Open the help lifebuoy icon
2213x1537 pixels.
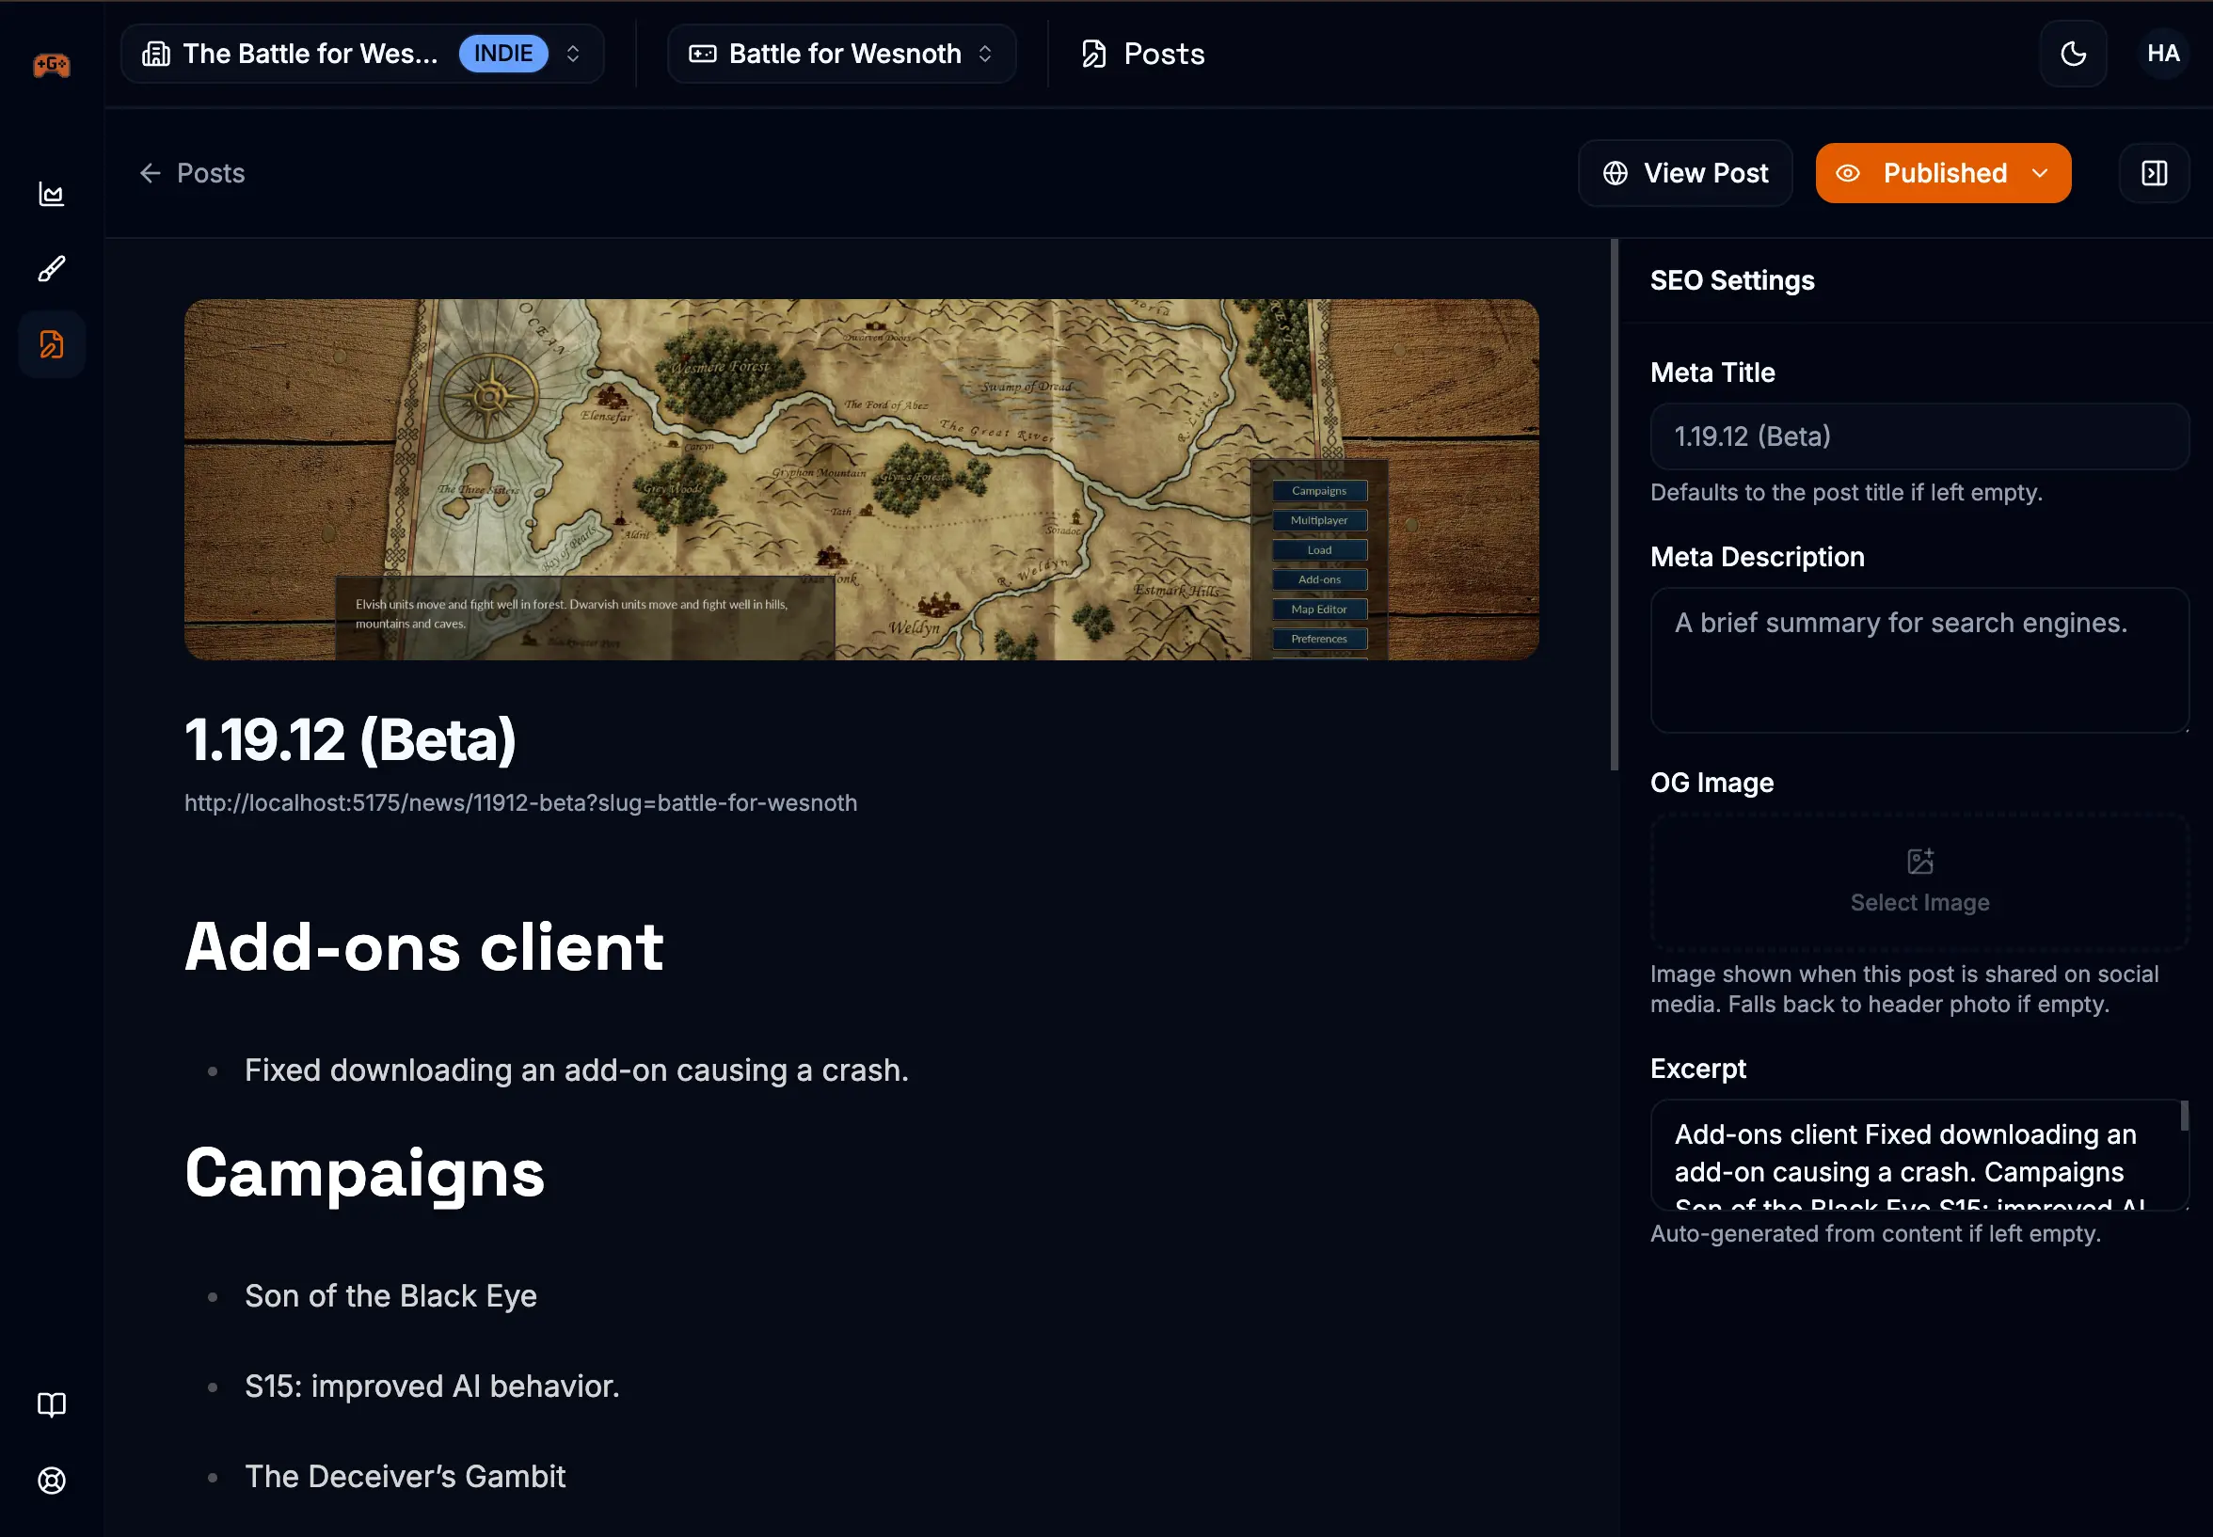coord(51,1482)
